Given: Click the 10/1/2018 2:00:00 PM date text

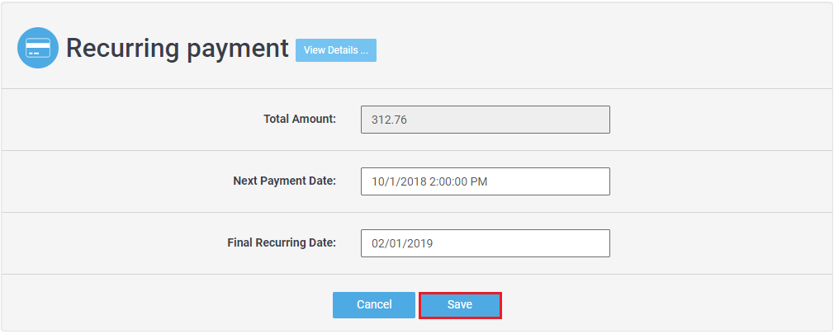Looking at the screenshot, I should 429,181.
